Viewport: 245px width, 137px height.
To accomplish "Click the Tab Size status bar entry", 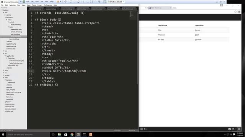I will coord(118,131).
